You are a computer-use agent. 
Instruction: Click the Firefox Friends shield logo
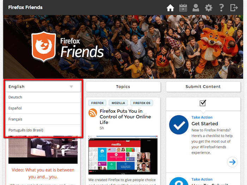[x=43, y=47]
